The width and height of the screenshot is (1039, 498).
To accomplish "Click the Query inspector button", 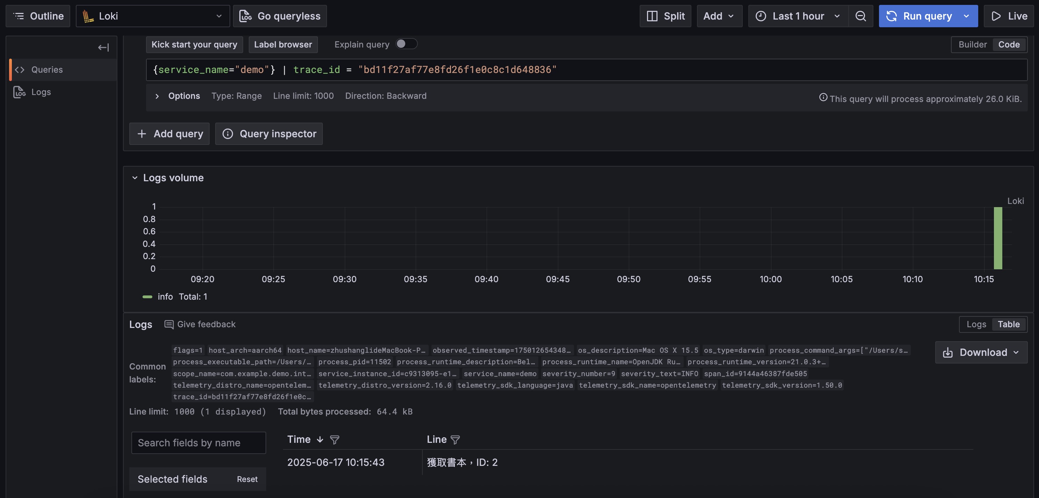I will pos(269,134).
